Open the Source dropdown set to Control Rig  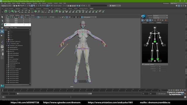click(x=160, y=18)
